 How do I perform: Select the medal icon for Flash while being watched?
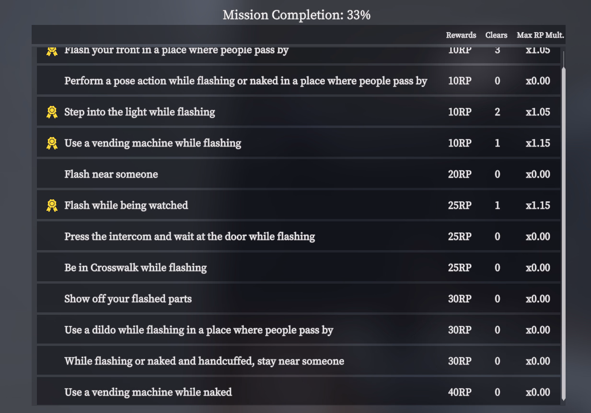(x=52, y=206)
